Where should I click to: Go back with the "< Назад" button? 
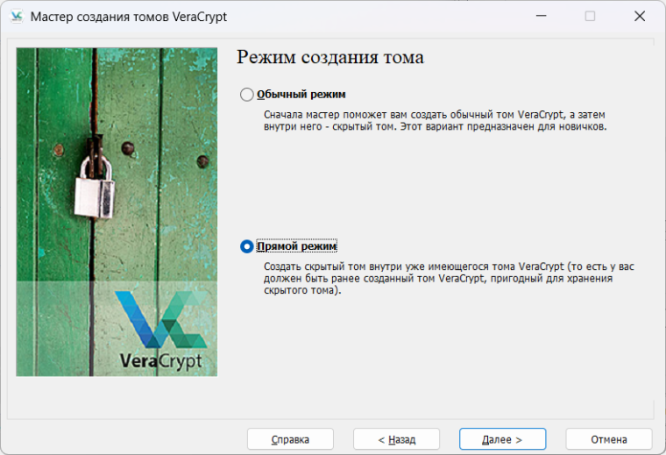[x=396, y=439]
